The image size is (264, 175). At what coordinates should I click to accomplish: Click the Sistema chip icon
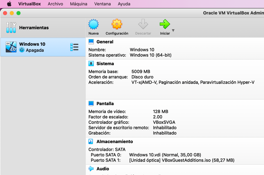[91, 63]
